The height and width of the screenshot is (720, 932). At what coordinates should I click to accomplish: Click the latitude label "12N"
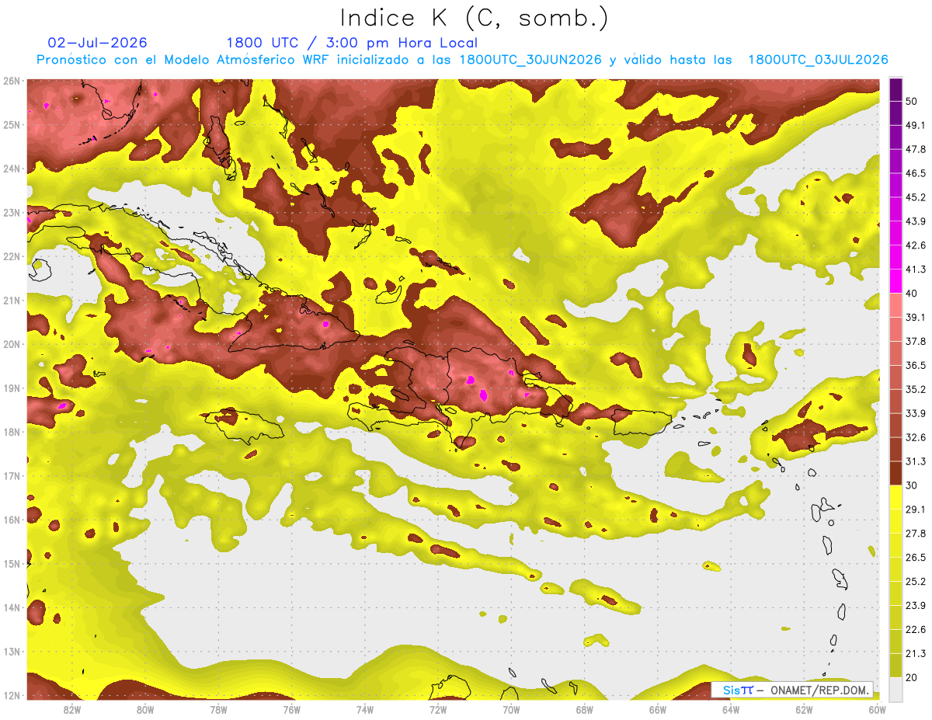tap(11, 695)
